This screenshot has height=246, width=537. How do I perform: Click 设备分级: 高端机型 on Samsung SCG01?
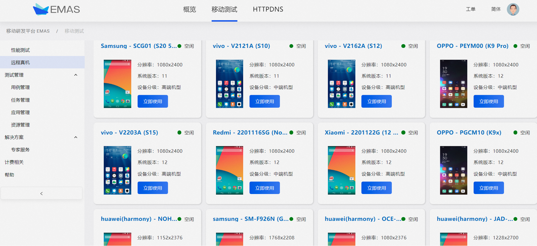(x=159, y=87)
